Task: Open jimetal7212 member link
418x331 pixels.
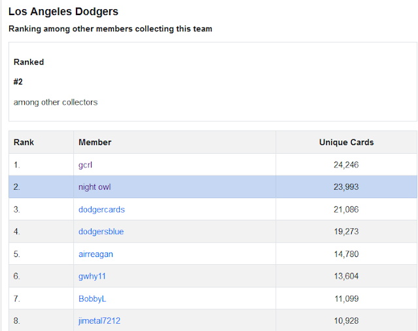Action: [99, 321]
